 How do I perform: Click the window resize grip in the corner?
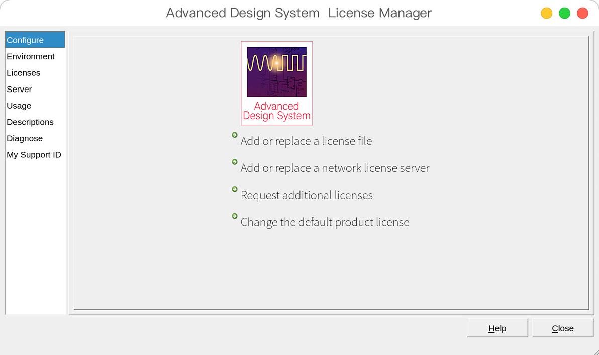596,352
